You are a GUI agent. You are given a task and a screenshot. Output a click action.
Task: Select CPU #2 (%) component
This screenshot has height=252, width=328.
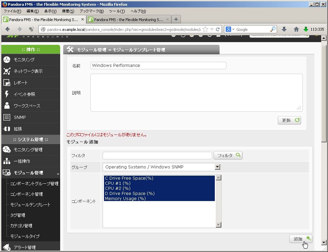(159, 188)
